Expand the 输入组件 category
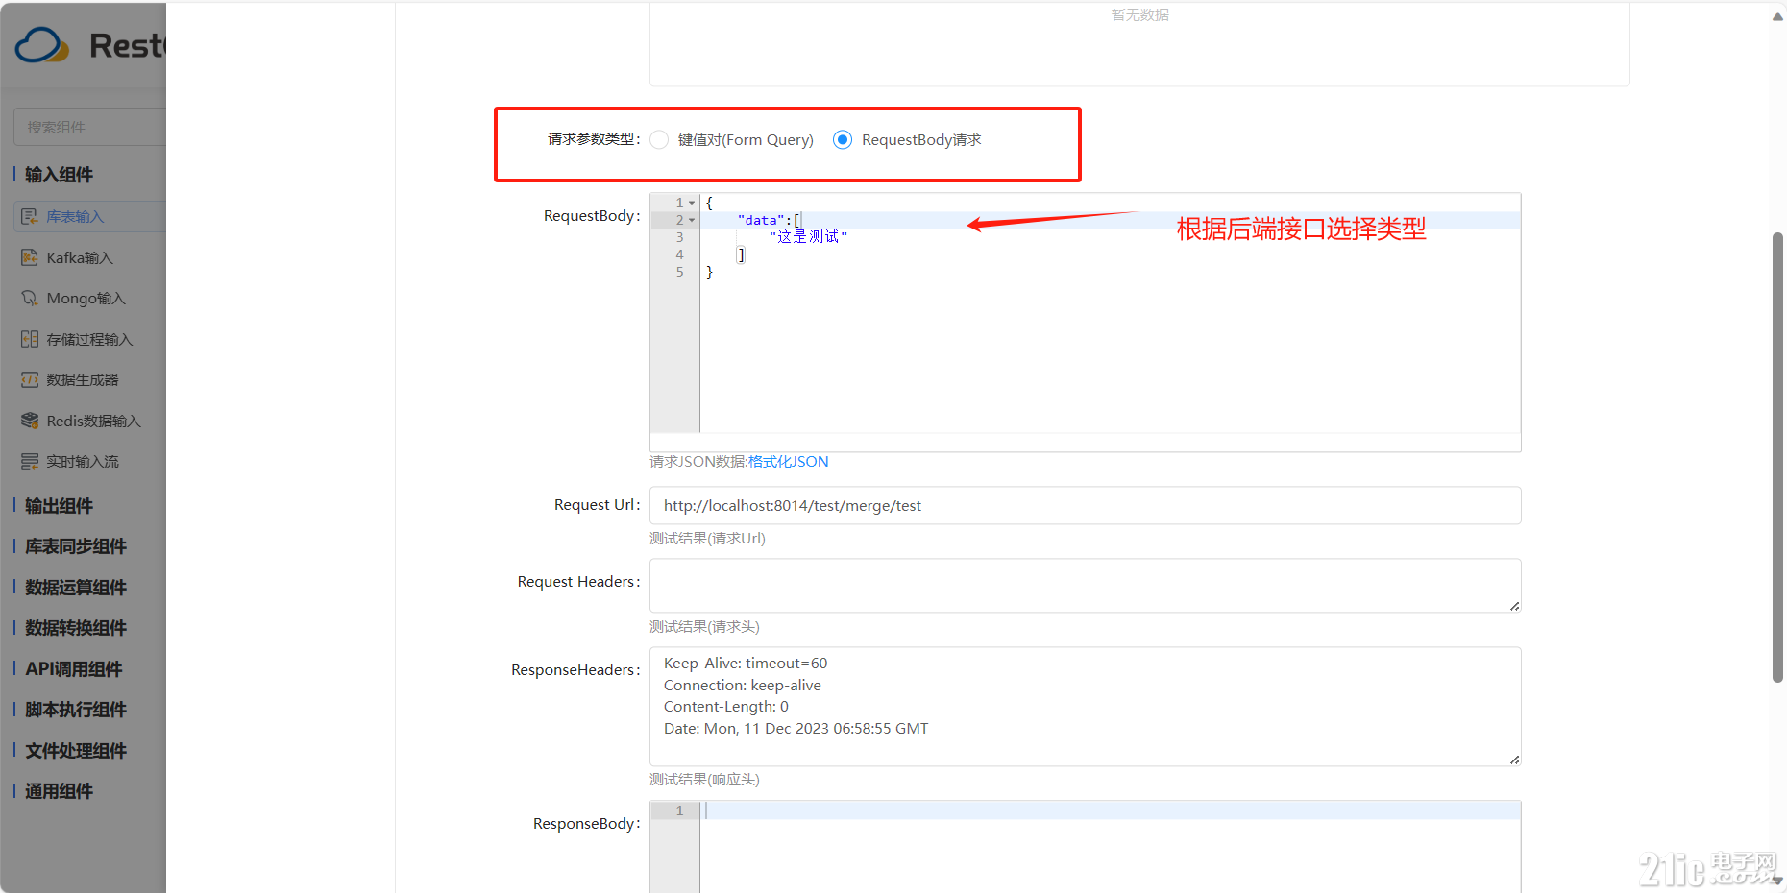Viewport: 1787px width, 893px height. coord(59,175)
